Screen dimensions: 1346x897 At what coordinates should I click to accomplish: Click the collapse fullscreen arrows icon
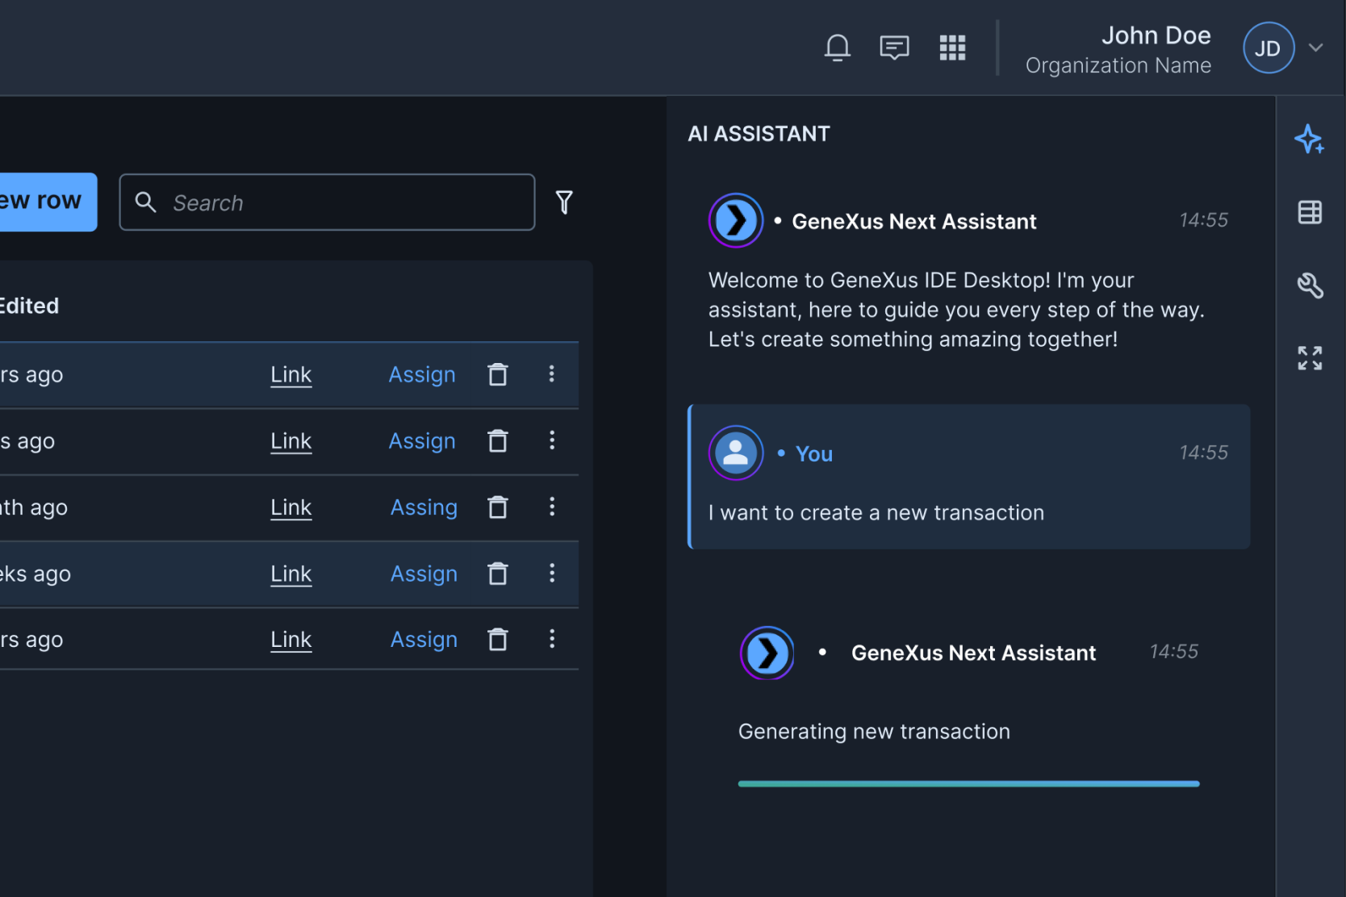pyautogui.click(x=1310, y=358)
